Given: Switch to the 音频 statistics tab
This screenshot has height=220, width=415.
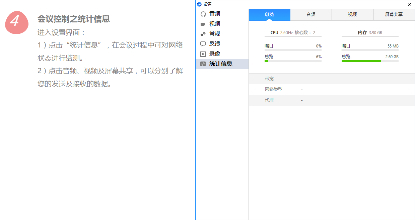Looking at the screenshot, I should click(x=311, y=14).
